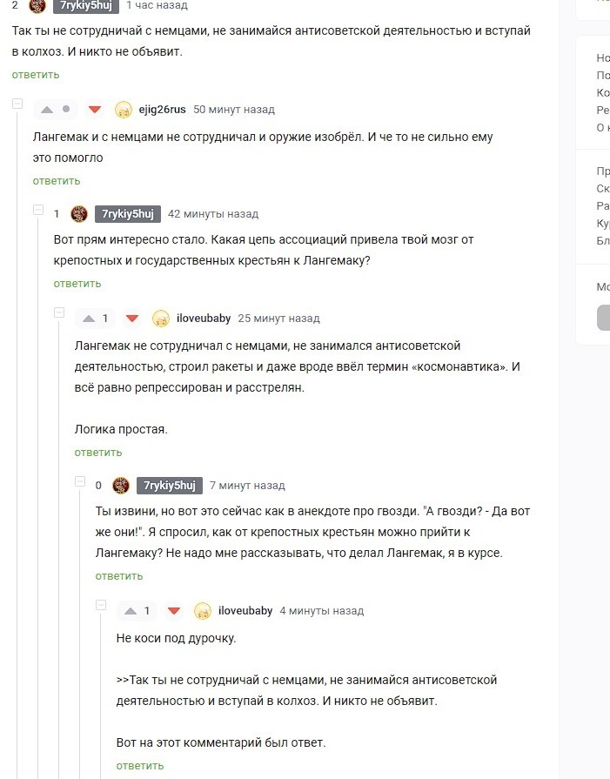The image size is (610, 779).
Task: Downvote iloveubaby's comment from 4 минуты назад
Action: click(174, 611)
